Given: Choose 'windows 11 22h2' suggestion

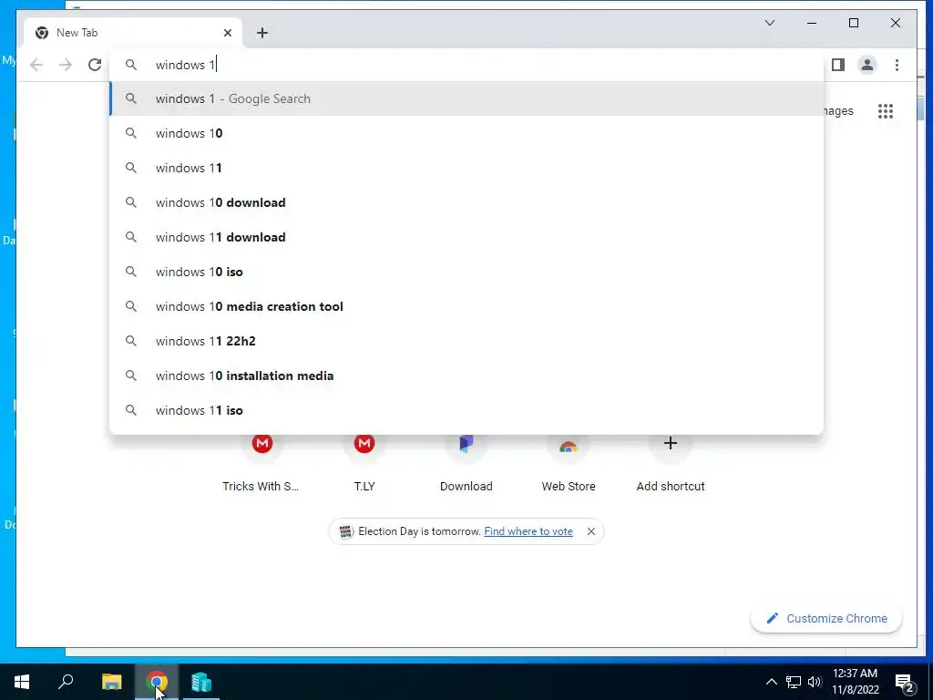Looking at the screenshot, I should (467, 341).
